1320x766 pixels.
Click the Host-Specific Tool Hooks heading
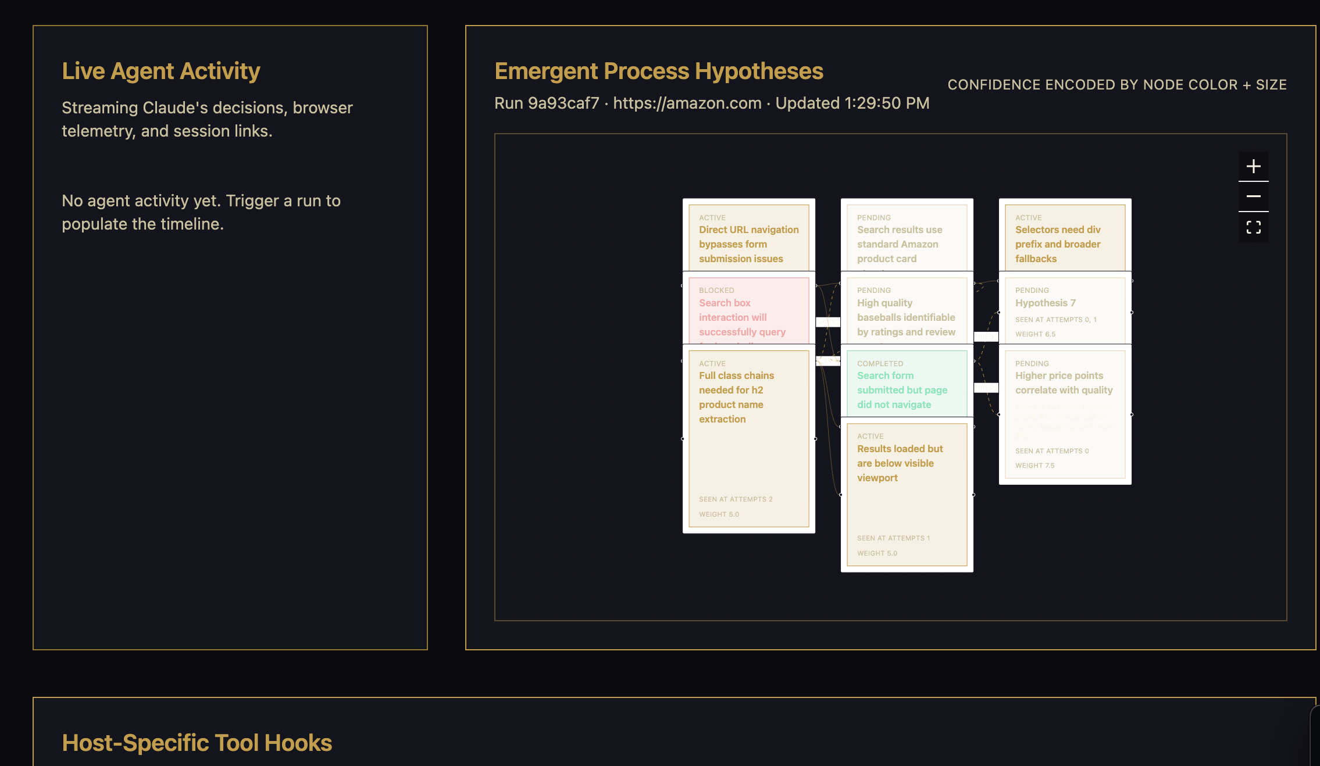tap(197, 743)
